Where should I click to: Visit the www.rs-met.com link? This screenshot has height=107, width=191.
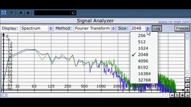[174, 22]
